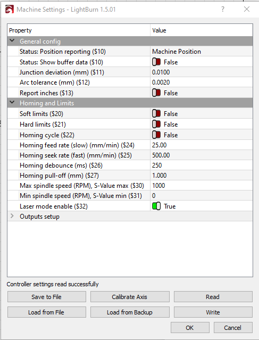Image resolution: width=259 pixels, height=340 pixels.
Task: Edit Junction deviation value 0.0100
Action: pyautogui.click(x=202, y=72)
